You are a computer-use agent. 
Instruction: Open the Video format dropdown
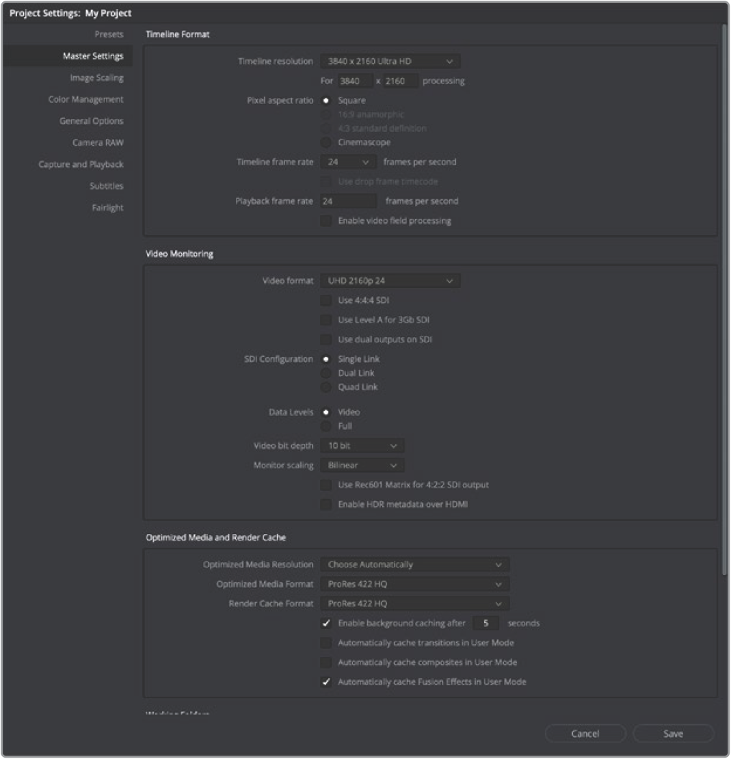click(x=390, y=281)
